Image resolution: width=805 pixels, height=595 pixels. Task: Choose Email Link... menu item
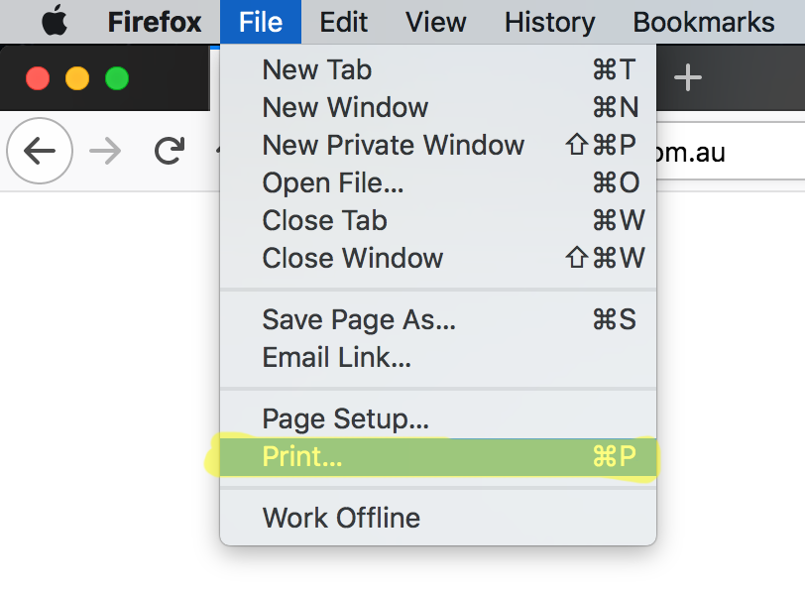pyautogui.click(x=438, y=357)
